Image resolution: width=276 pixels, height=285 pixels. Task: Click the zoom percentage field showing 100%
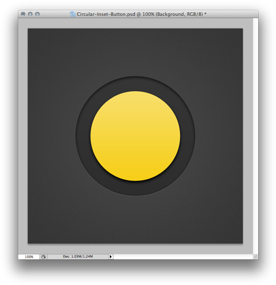(29, 256)
